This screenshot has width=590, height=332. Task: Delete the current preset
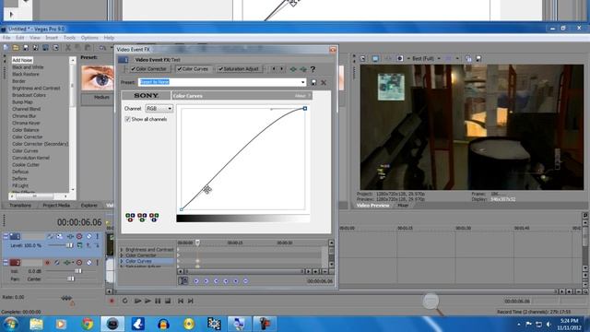pyautogui.click(x=324, y=82)
